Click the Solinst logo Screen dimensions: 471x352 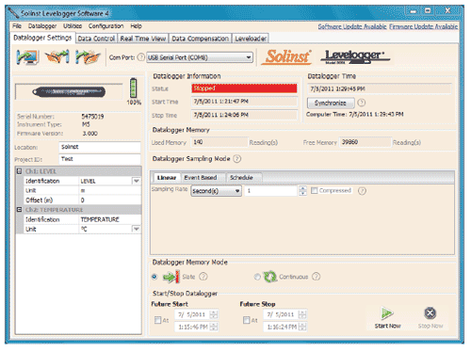click(x=287, y=56)
